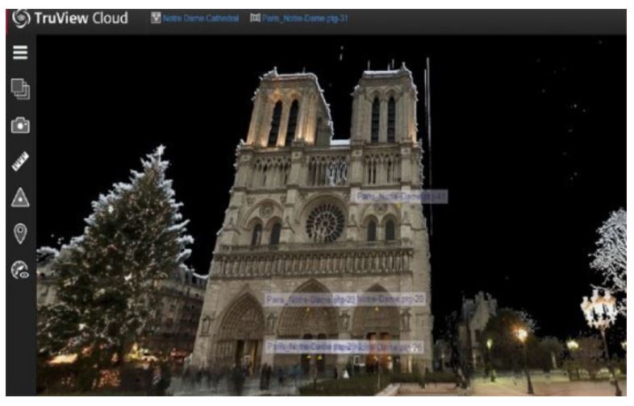Click the triangle icon in the sidebar
The image size is (634, 406).
tap(20, 198)
